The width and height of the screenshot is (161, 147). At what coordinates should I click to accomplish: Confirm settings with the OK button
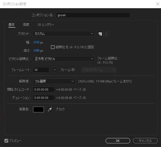pos(118,141)
